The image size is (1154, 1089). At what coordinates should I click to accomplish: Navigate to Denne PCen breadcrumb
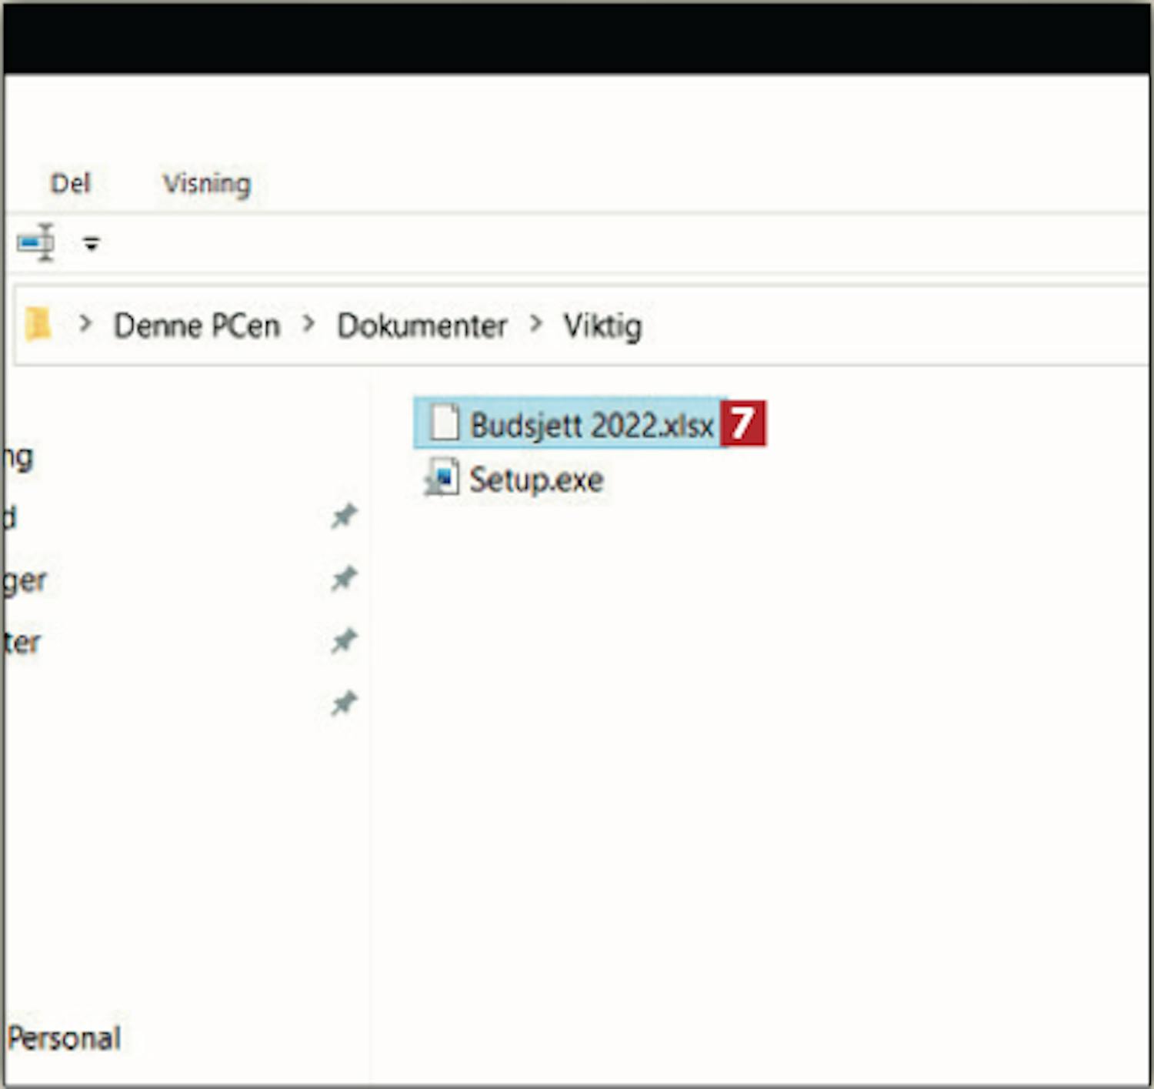[x=197, y=326]
